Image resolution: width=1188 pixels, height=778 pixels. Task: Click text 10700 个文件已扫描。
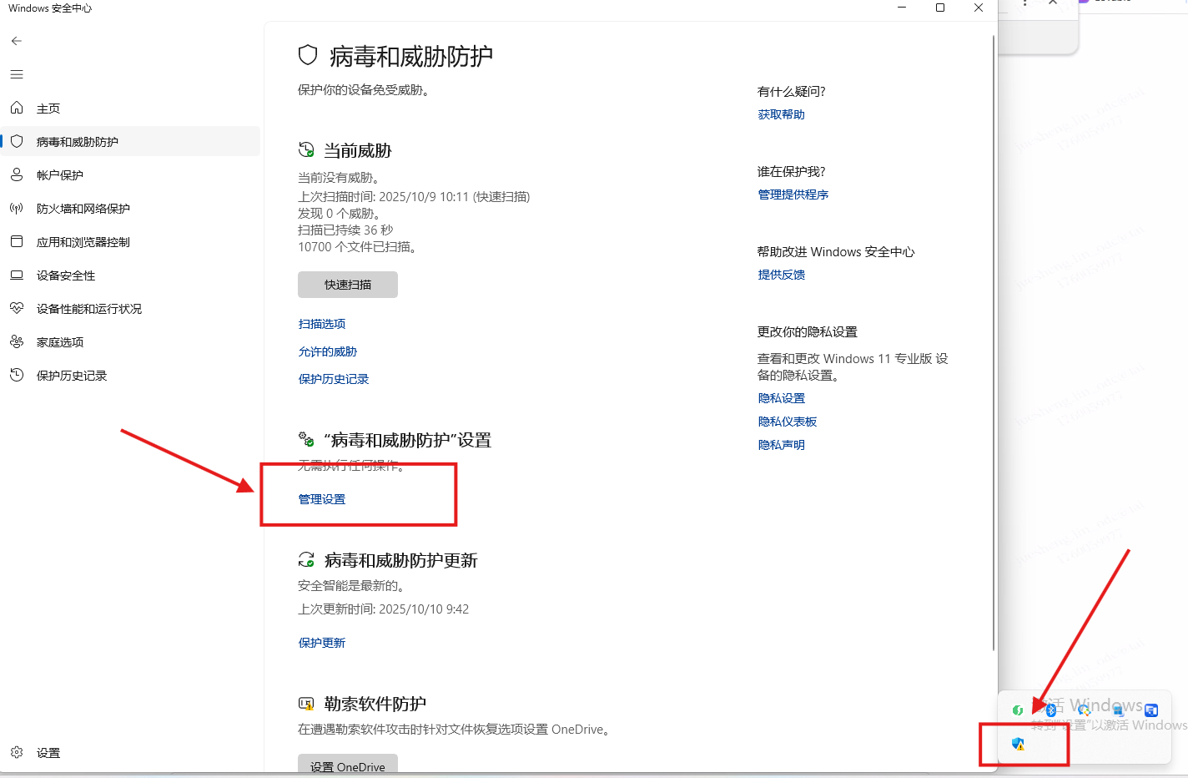pos(358,247)
